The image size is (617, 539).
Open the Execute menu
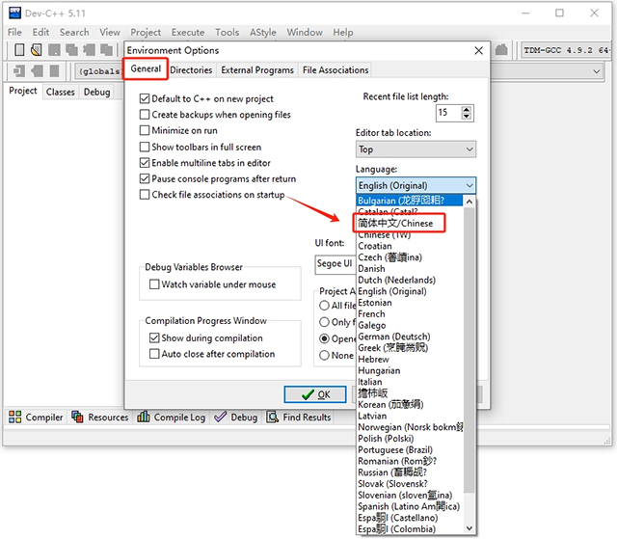click(188, 32)
